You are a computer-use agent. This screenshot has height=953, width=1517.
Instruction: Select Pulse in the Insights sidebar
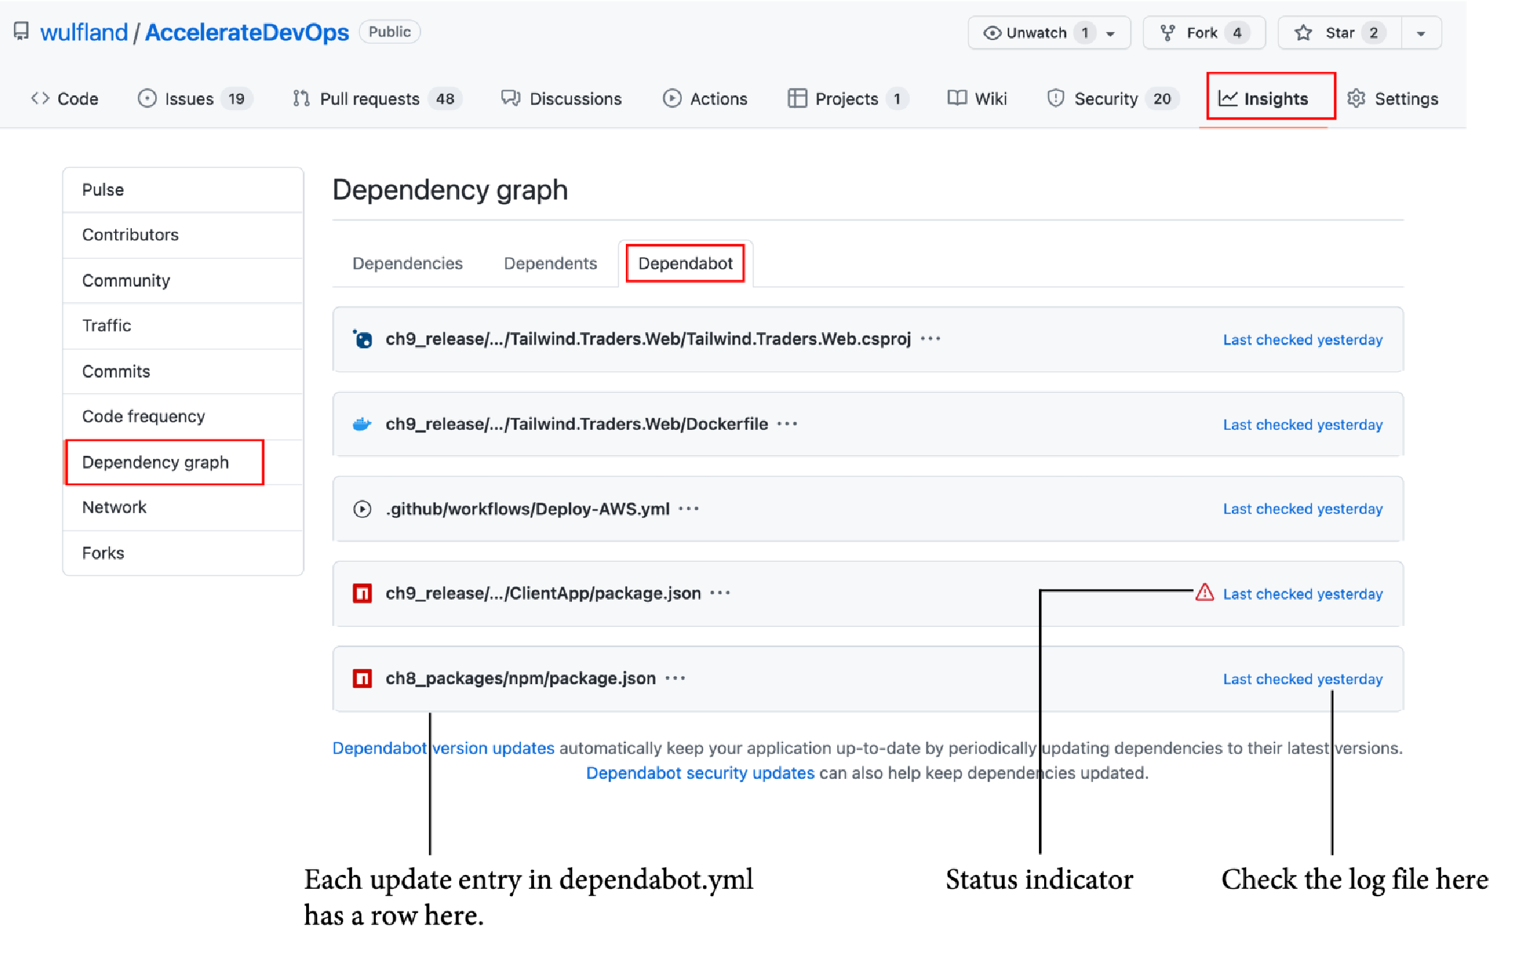183,189
